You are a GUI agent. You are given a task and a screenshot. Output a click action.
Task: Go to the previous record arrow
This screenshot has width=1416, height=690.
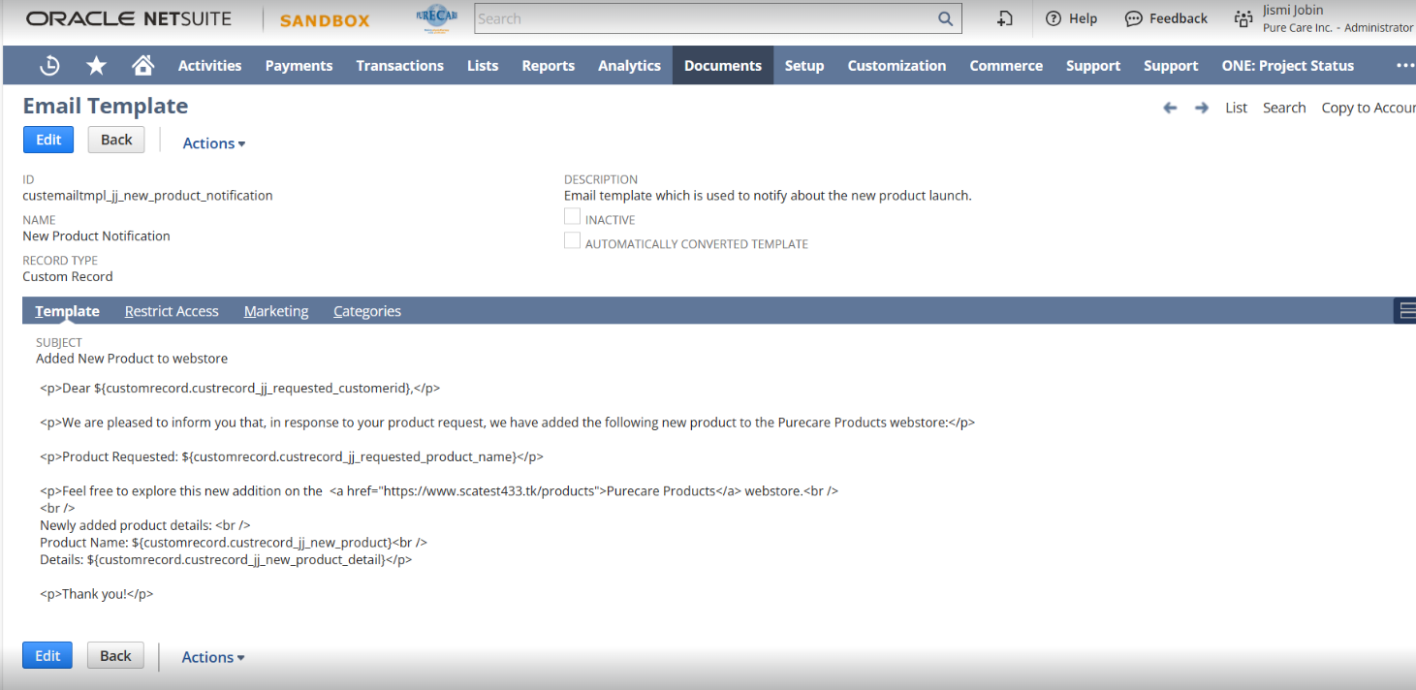1170,108
